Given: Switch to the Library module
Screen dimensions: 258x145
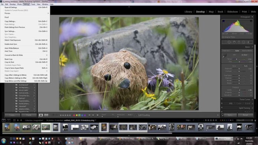Looking at the screenshot, I should pyautogui.click(x=188, y=12).
